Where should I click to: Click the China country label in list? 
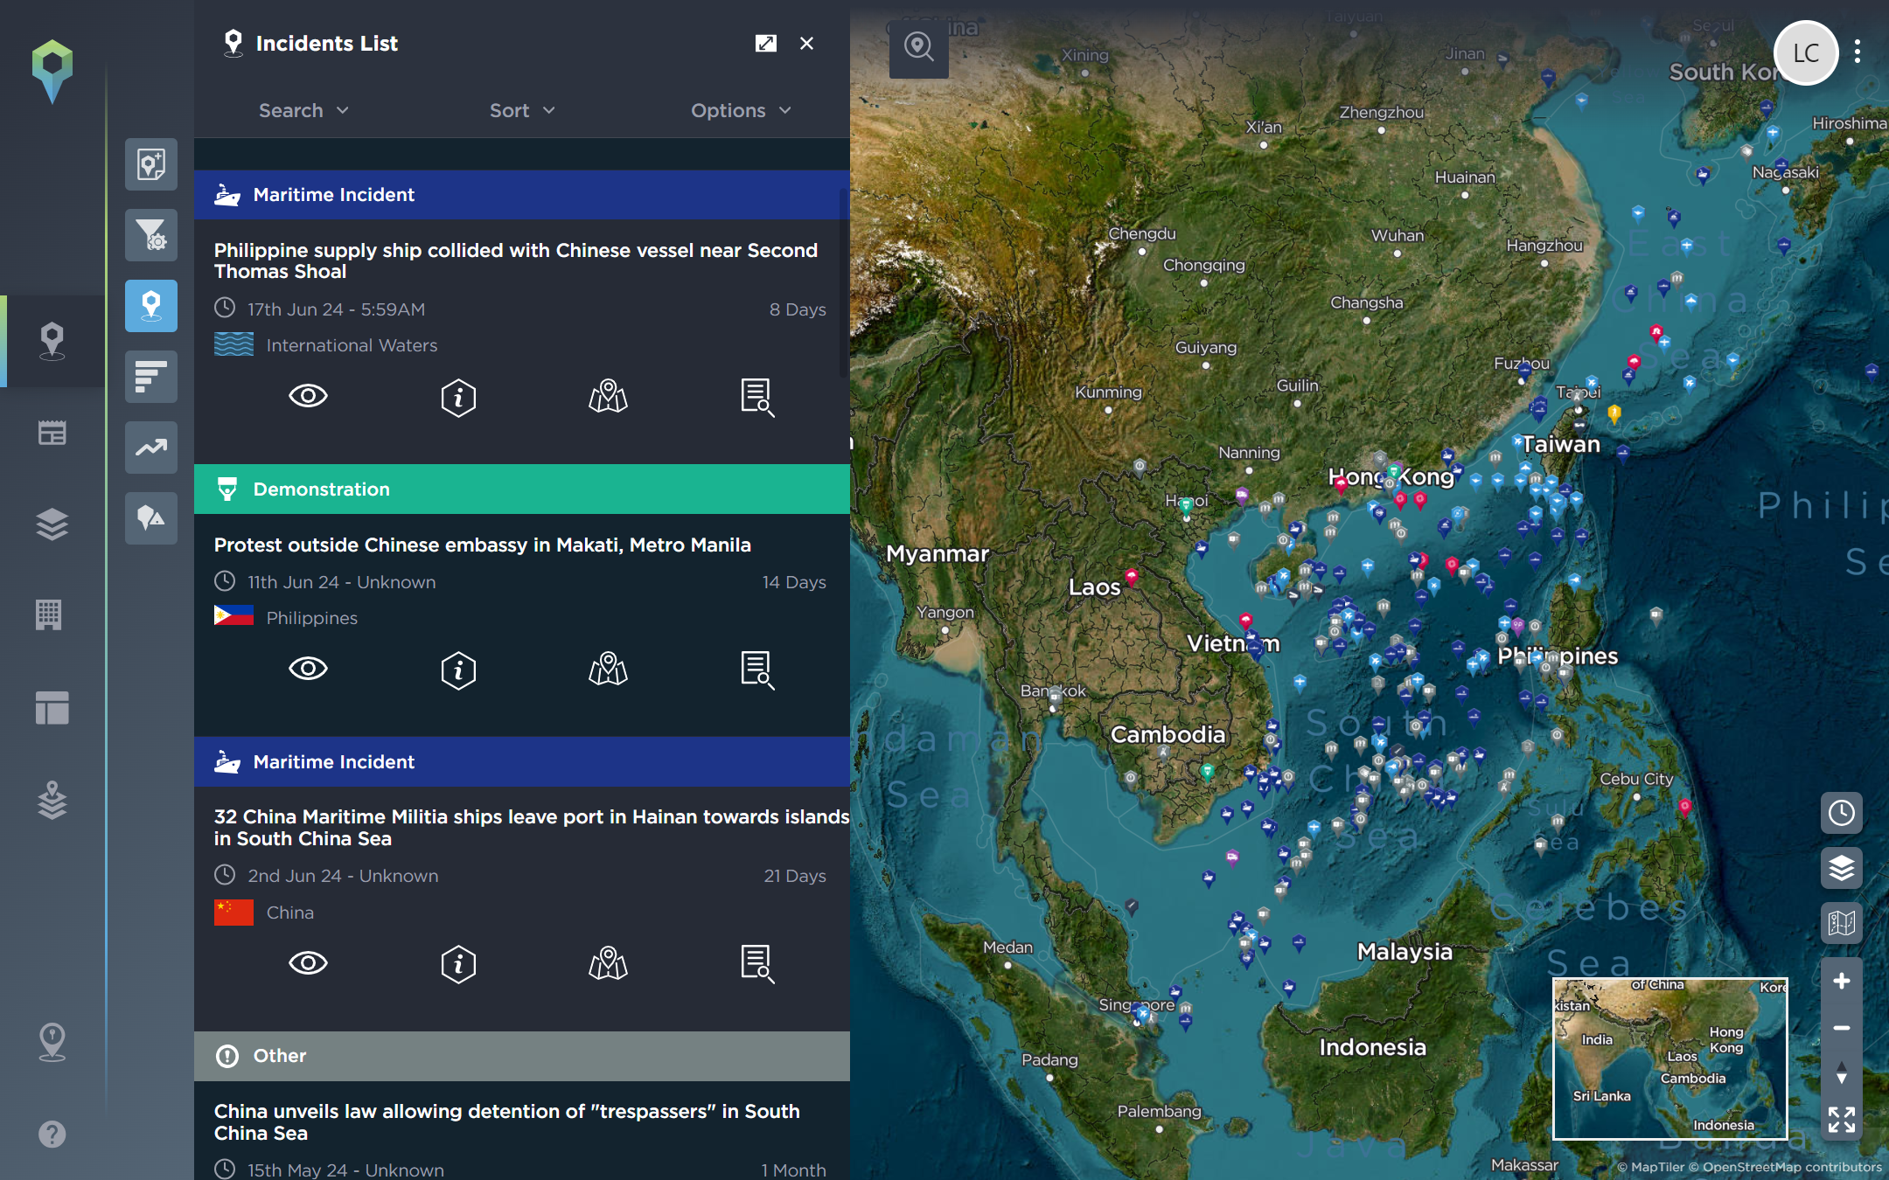[x=289, y=913]
